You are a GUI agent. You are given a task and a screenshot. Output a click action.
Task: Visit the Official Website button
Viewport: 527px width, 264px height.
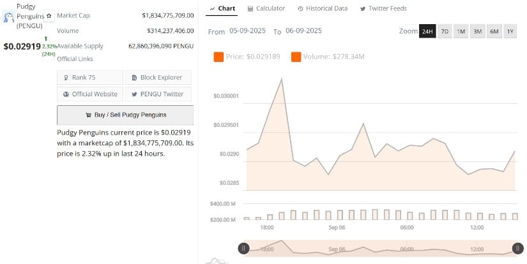point(90,94)
